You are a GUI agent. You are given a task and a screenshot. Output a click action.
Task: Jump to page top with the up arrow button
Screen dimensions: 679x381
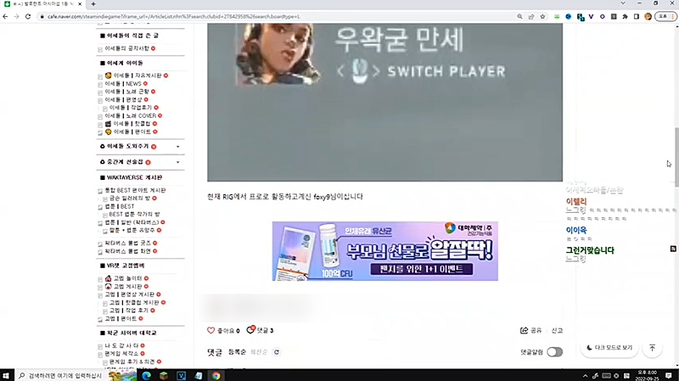click(652, 348)
